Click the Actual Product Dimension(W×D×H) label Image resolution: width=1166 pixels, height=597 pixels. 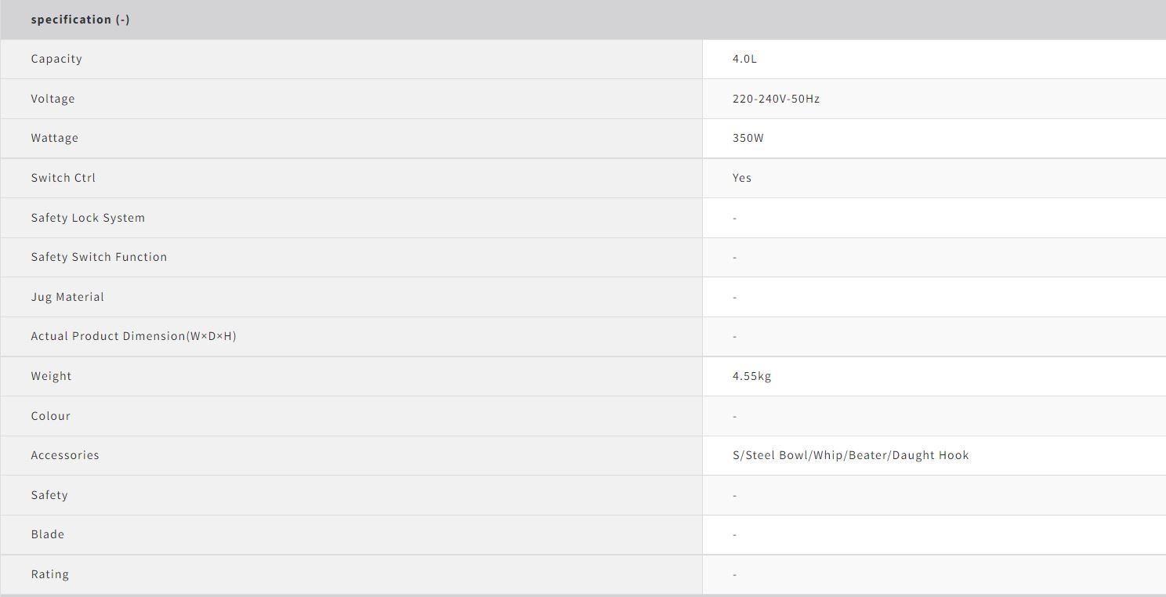[133, 336]
